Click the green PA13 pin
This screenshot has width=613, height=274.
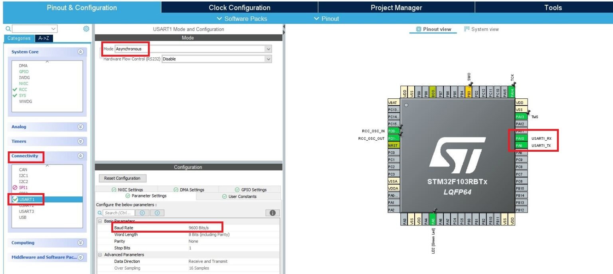521,117
